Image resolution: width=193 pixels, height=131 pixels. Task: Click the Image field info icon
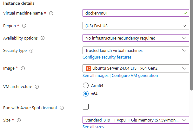pos(23,68)
